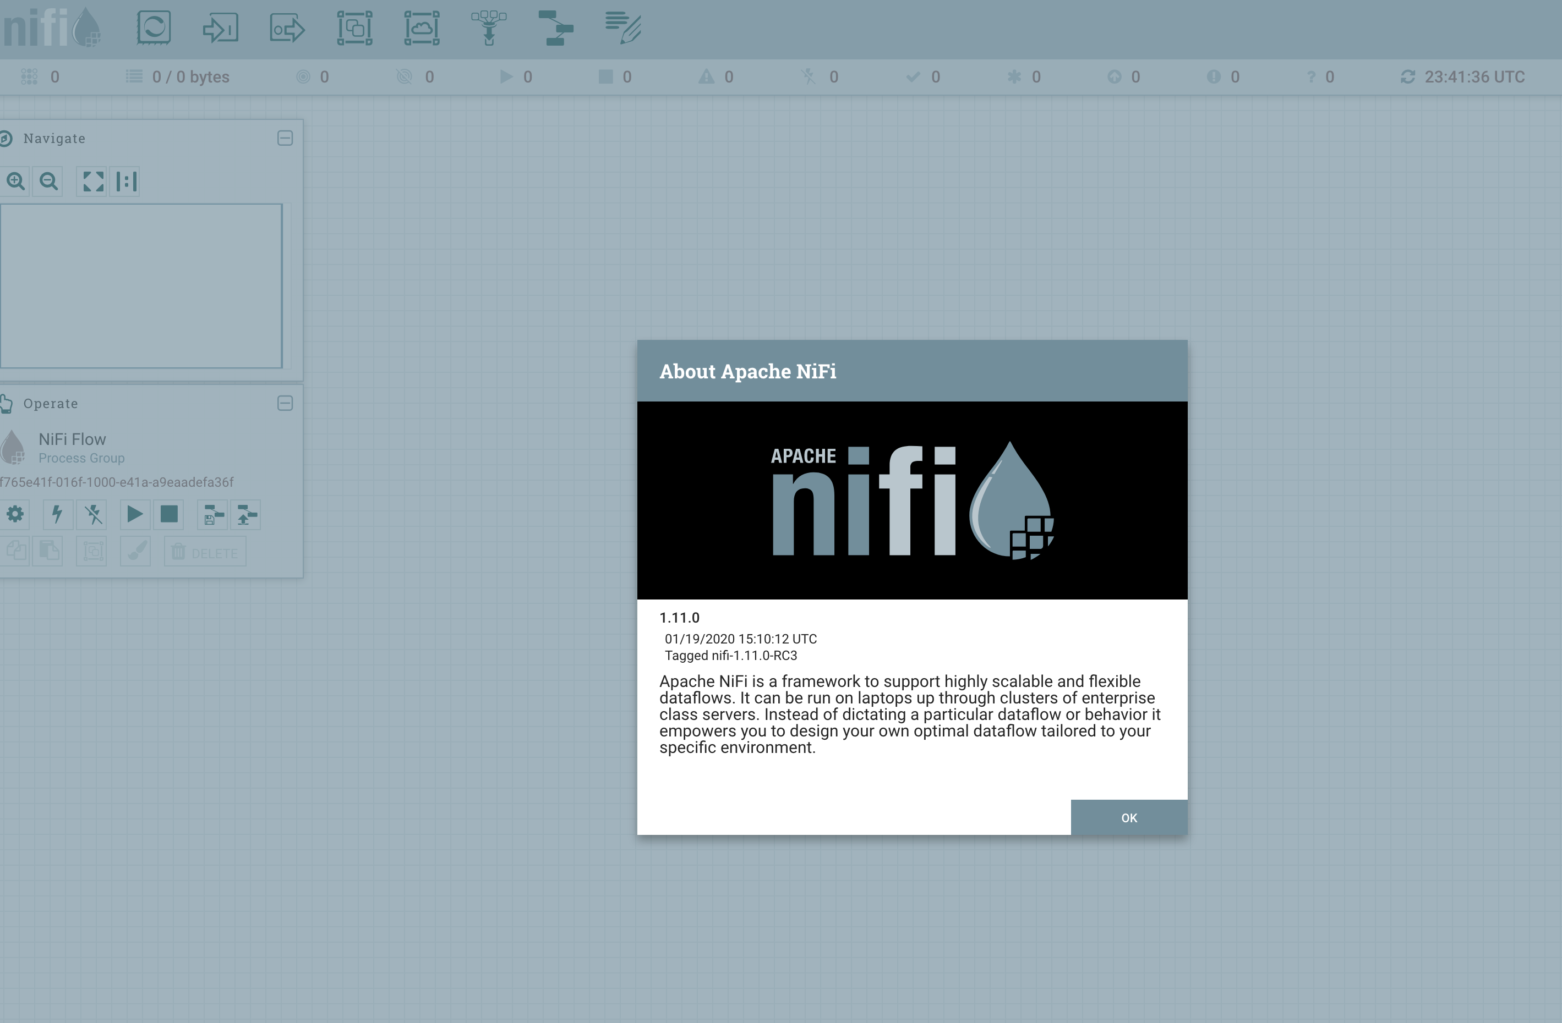Click the stopped components square status icon
Viewport: 1562px width, 1023px height.
point(606,77)
